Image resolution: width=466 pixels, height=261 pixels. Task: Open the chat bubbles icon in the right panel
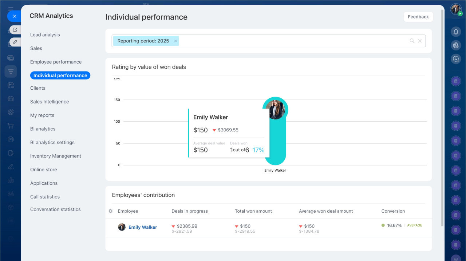[x=456, y=59]
